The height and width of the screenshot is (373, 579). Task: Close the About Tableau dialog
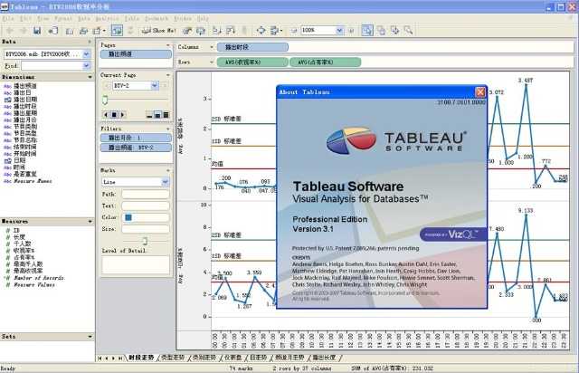[x=482, y=91]
